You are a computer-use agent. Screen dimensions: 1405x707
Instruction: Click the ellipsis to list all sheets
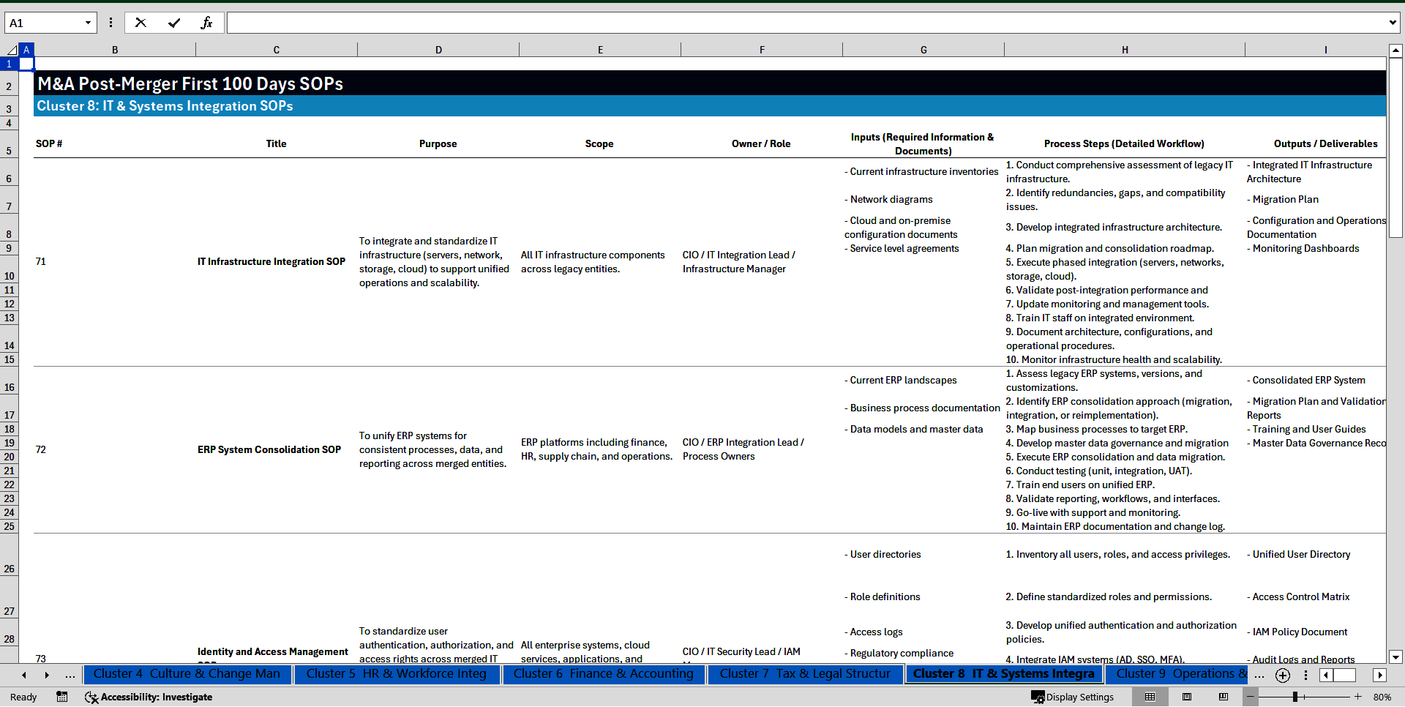[x=70, y=675]
